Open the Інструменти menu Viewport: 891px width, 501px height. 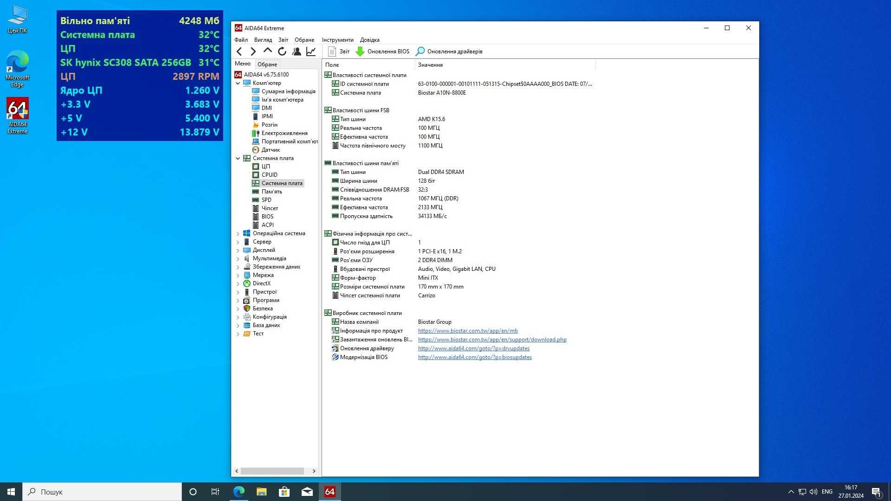[338, 40]
